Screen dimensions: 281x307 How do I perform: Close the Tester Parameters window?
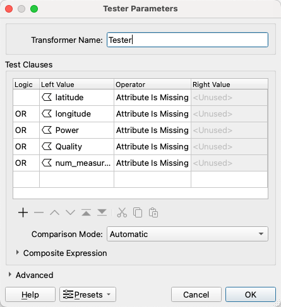click(9, 9)
